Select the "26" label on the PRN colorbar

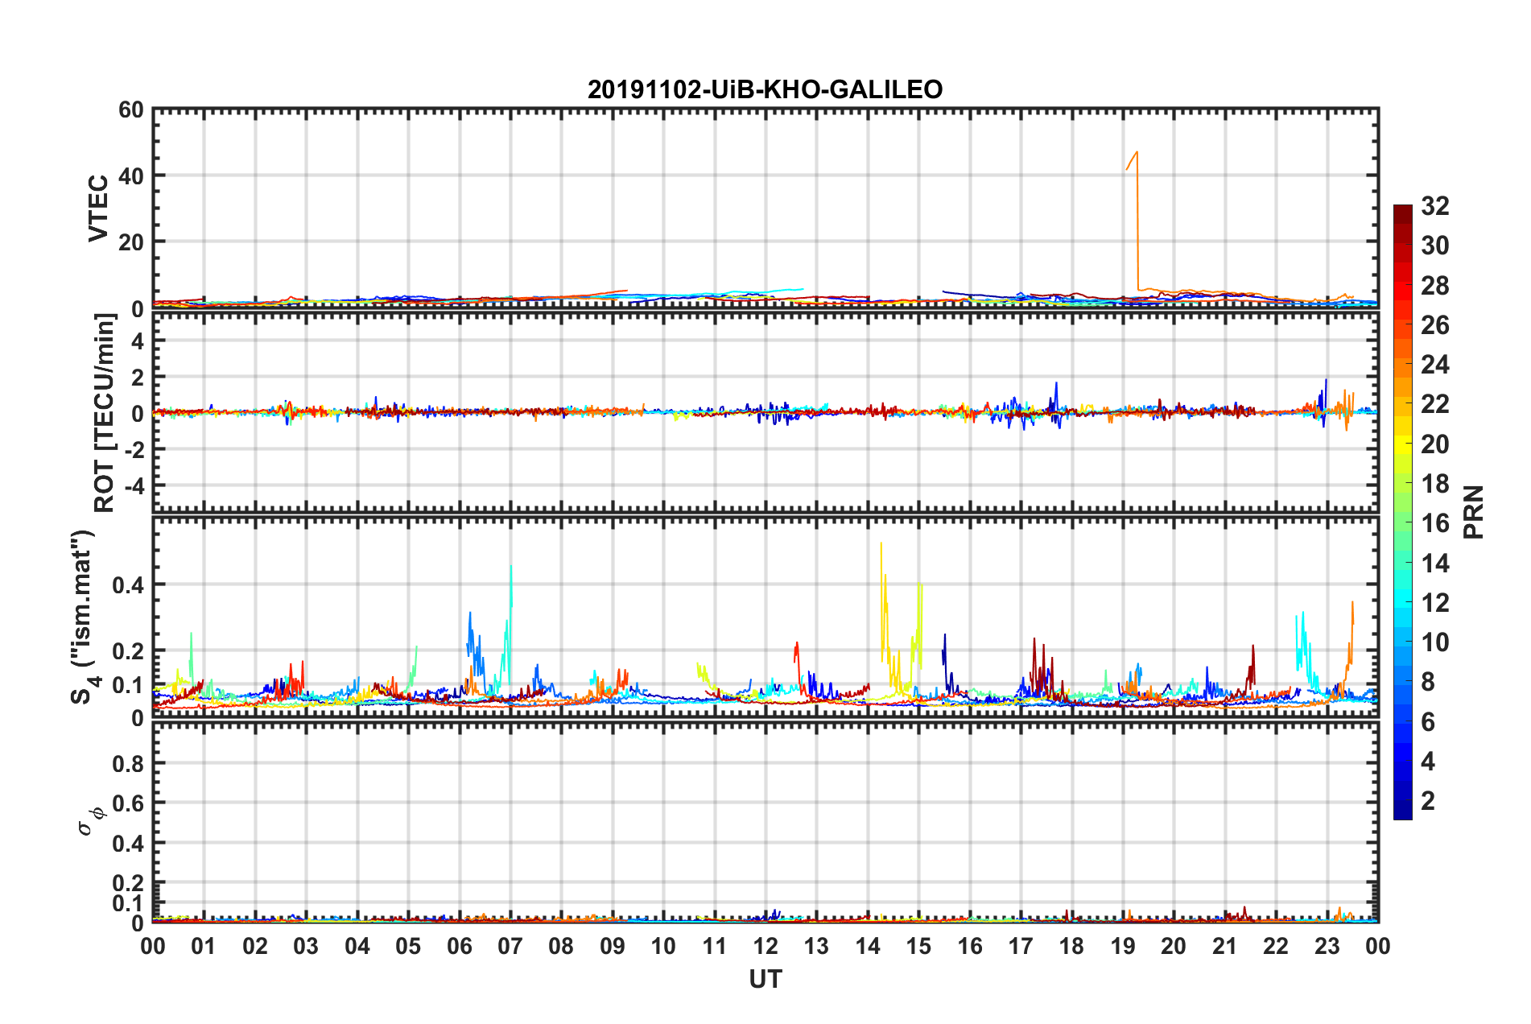point(1435,325)
